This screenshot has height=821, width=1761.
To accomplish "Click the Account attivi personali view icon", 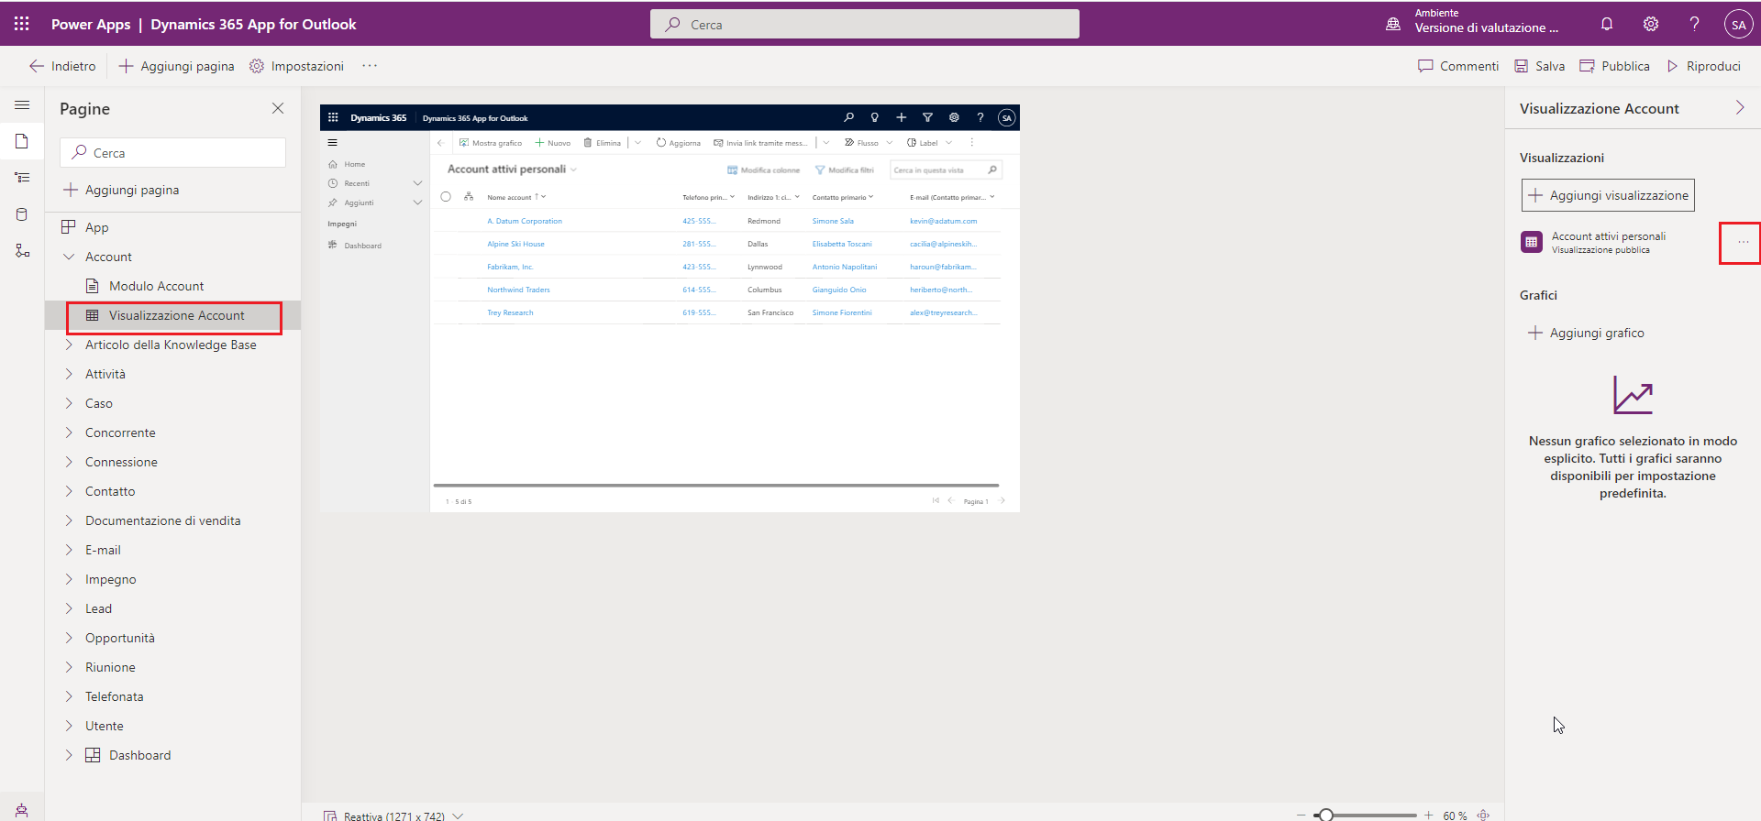I will 1532,242.
